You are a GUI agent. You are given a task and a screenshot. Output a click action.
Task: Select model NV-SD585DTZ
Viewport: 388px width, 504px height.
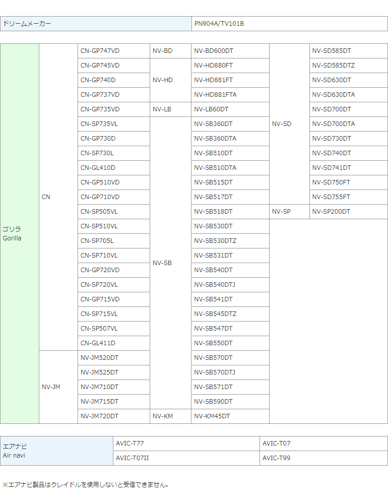(349, 66)
